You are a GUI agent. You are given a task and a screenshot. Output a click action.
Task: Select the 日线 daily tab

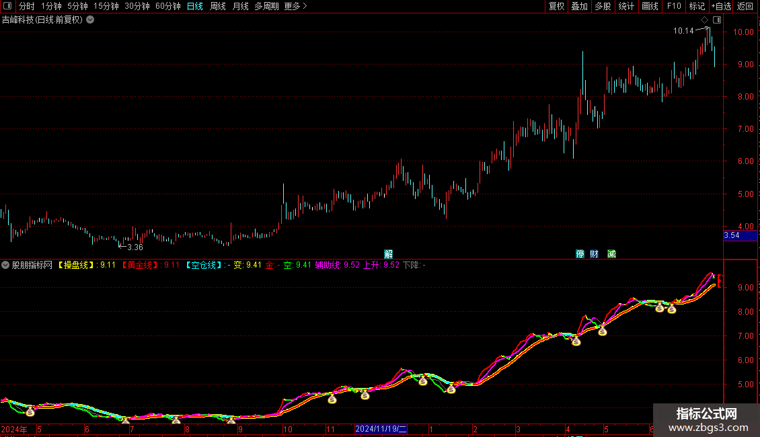pos(195,6)
